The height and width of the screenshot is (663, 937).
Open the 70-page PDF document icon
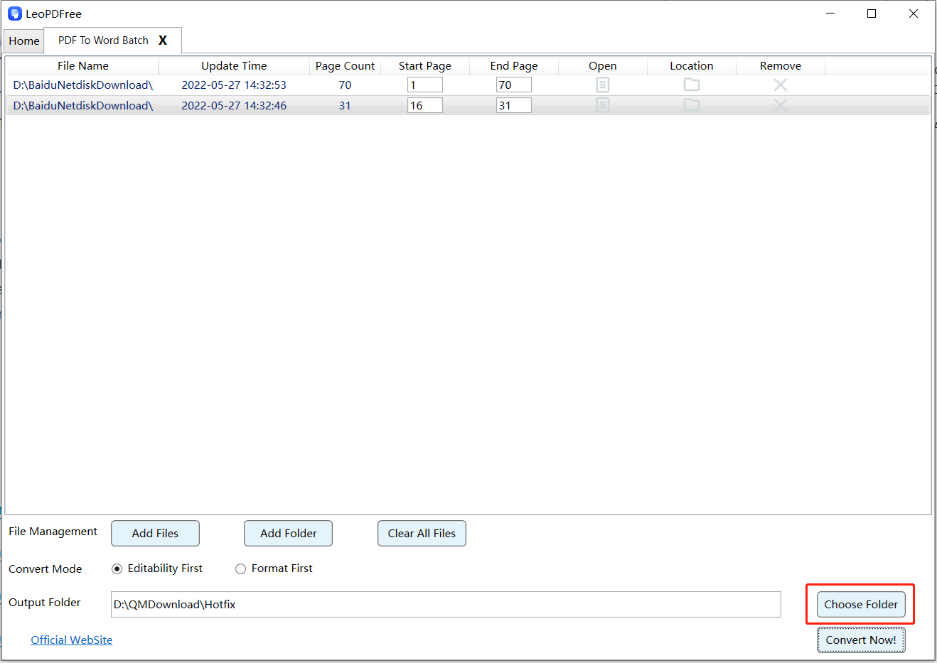[x=602, y=85]
